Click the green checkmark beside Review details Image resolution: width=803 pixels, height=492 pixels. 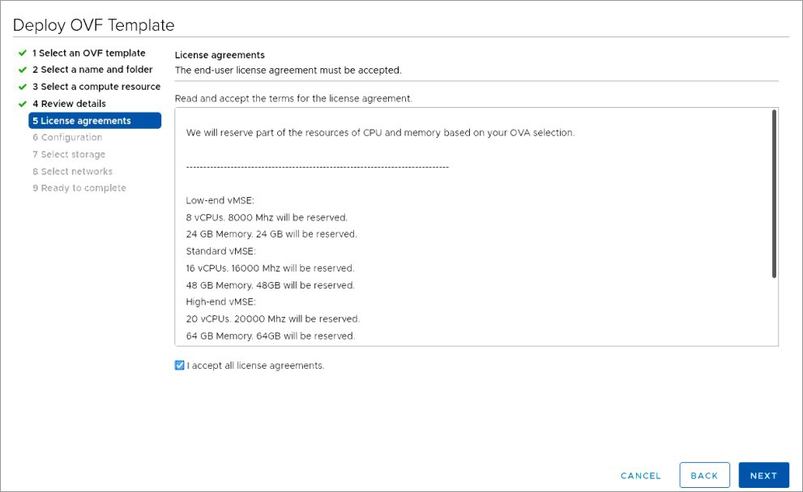point(23,104)
